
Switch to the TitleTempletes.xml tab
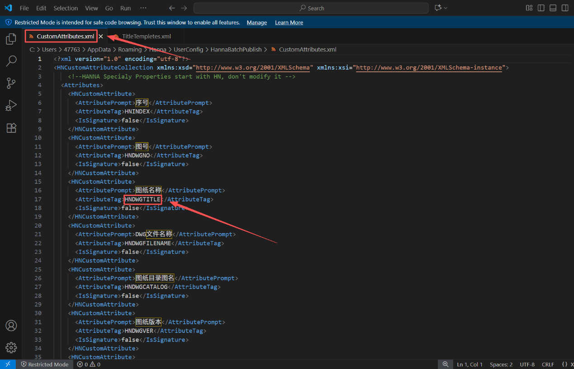(146, 36)
